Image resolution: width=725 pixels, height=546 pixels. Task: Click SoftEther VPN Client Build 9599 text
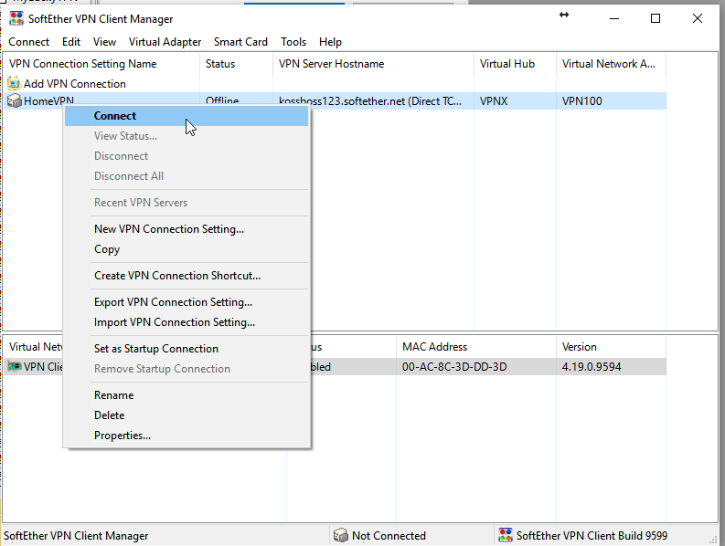(592, 536)
